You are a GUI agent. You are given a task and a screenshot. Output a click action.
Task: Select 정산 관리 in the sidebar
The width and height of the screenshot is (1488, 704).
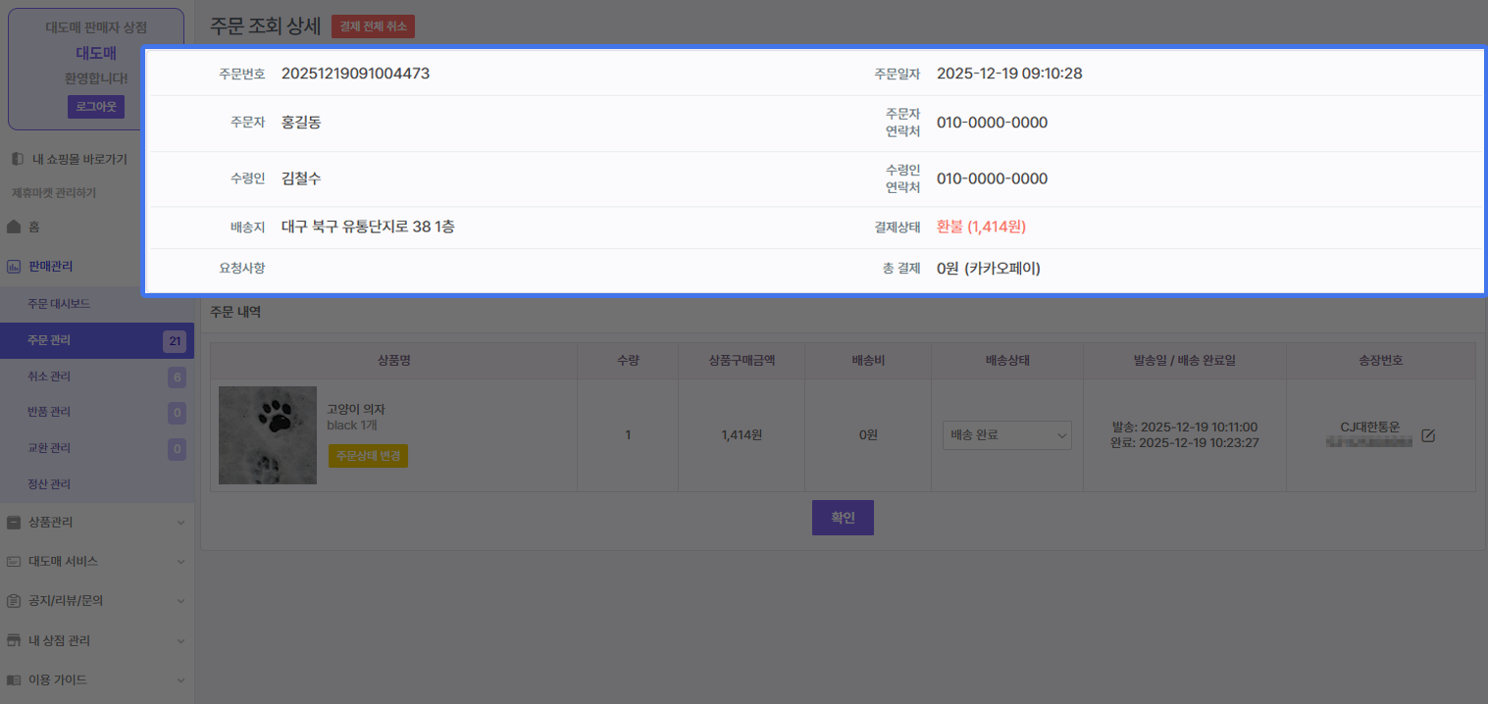[49, 484]
